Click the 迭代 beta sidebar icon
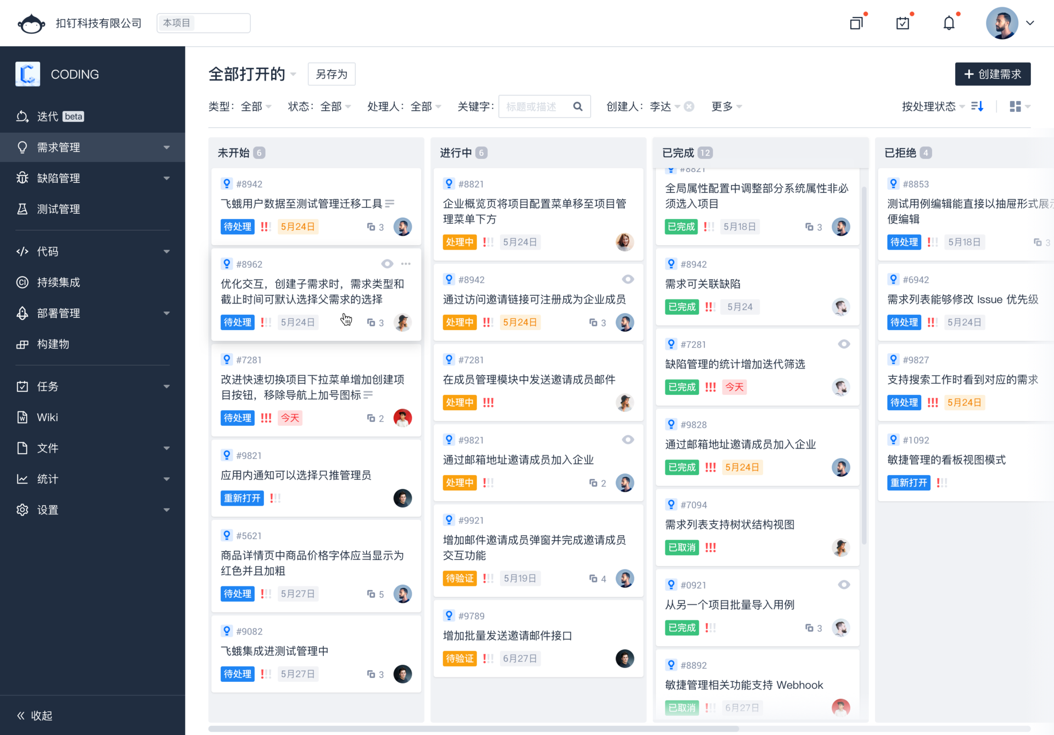The height and width of the screenshot is (735, 1054). 23,116
